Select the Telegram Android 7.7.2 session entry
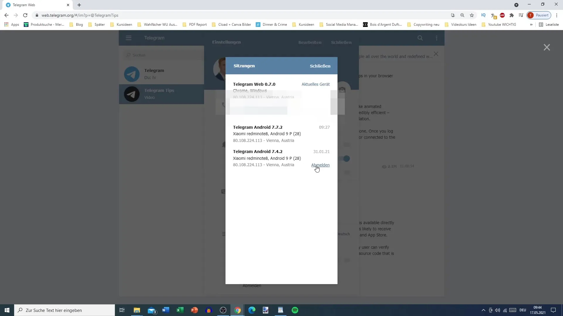Viewport: 563px width, 316px height. [x=281, y=134]
